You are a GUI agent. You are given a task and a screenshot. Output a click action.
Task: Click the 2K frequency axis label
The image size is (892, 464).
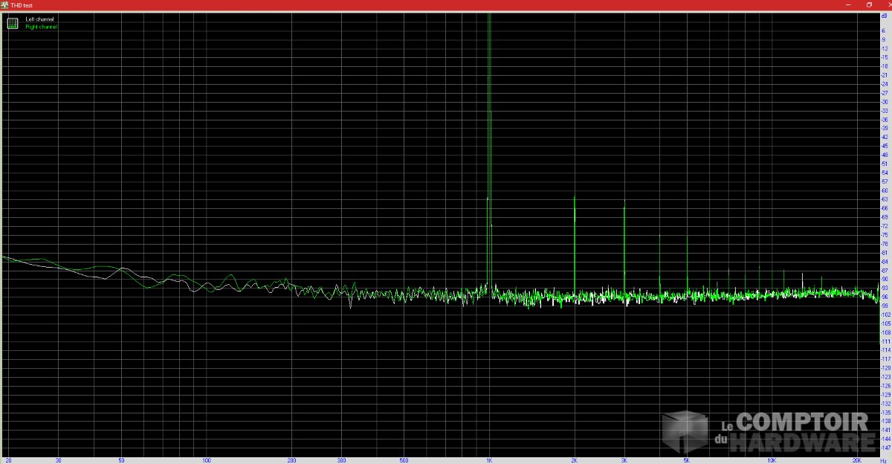(x=574, y=460)
